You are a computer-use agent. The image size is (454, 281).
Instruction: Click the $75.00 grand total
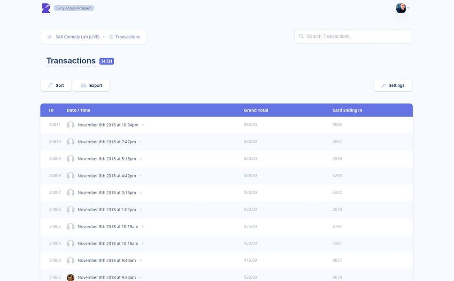(x=250, y=226)
